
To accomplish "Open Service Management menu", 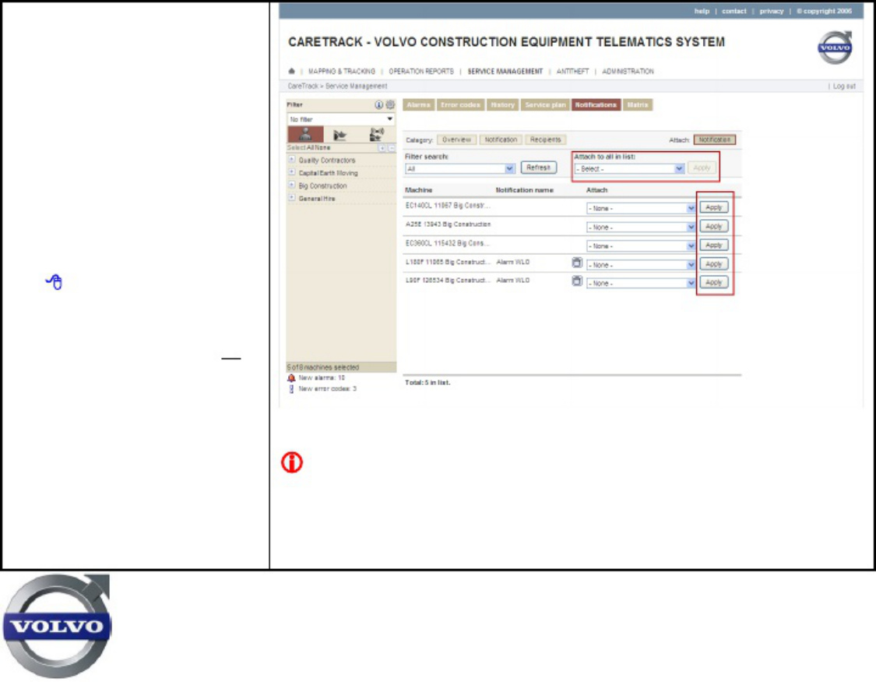I will 505,72.
